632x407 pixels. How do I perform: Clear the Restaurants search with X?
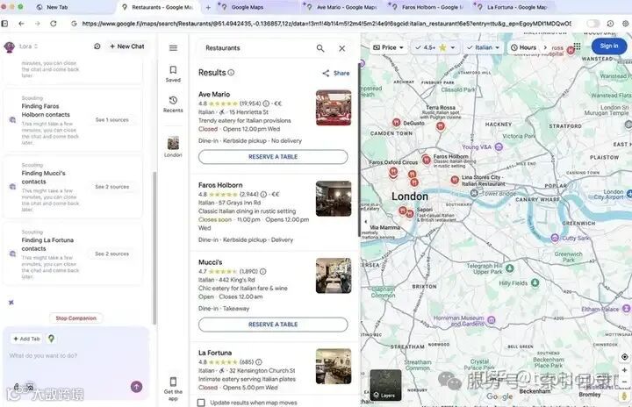click(x=341, y=48)
